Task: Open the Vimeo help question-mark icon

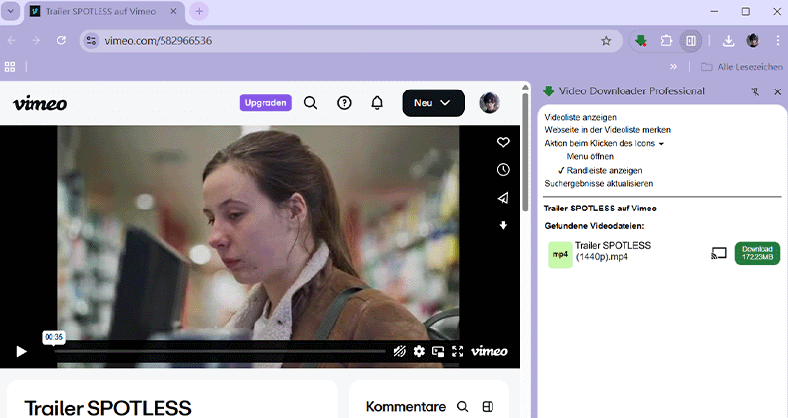Action: click(344, 103)
